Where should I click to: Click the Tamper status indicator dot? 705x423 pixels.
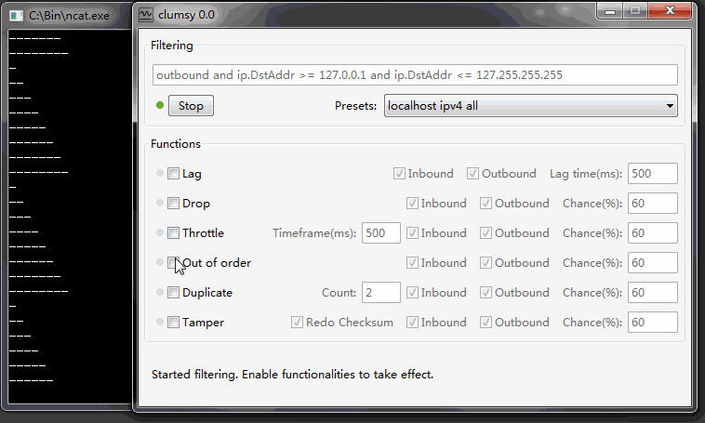coord(160,322)
